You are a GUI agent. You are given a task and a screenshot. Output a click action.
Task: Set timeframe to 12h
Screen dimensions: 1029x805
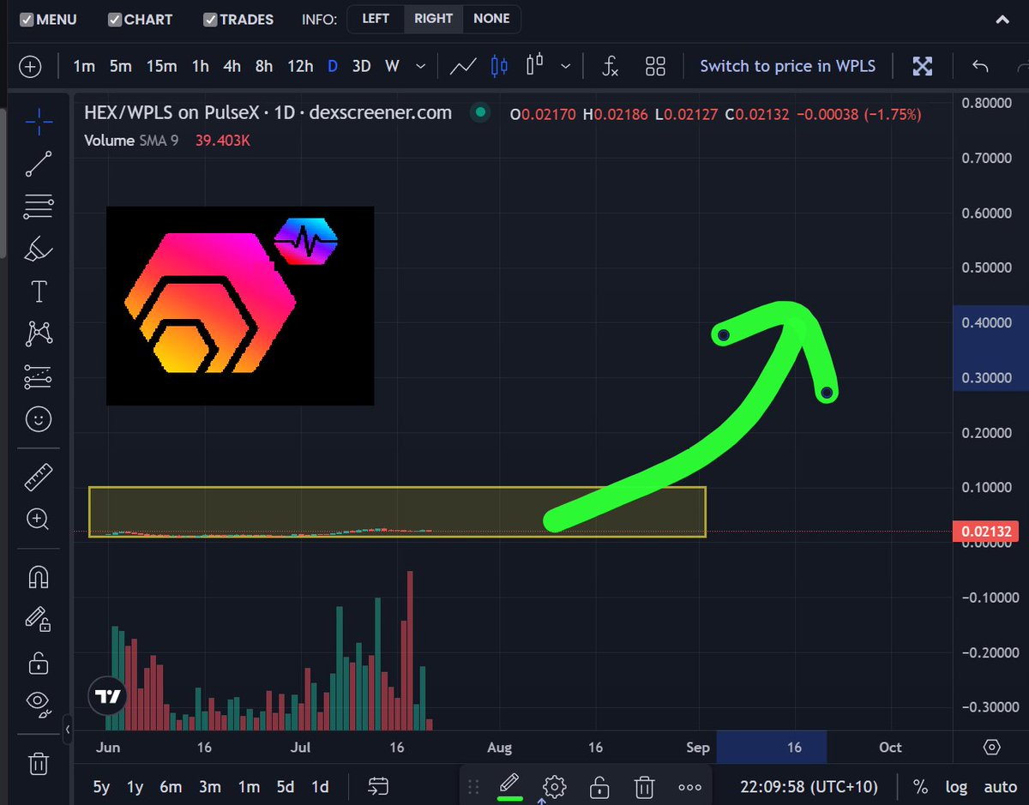tap(300, 66)
